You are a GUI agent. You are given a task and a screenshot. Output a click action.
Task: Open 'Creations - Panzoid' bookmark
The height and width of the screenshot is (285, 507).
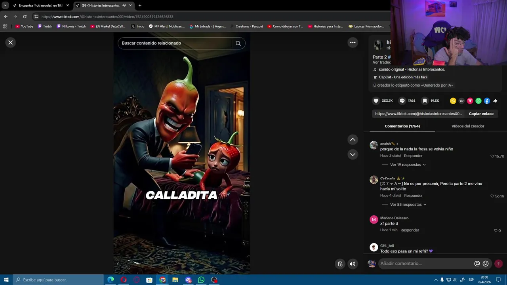(x=246, y=27)
